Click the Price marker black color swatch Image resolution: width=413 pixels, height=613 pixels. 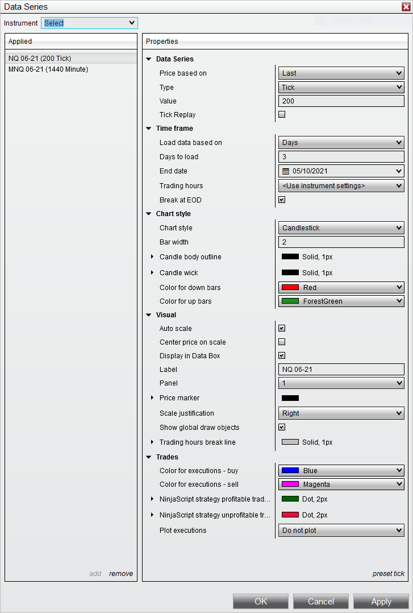pyautogui.click(x=290, y=398)
